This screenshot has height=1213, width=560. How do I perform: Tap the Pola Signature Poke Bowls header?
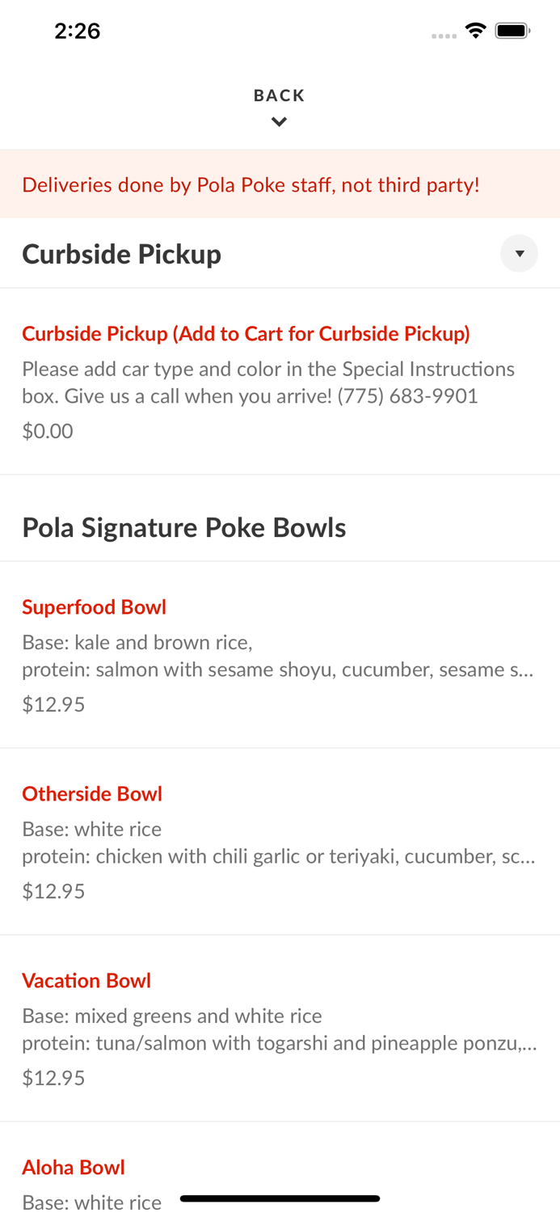pyautogui.click(x=184, y=527)
